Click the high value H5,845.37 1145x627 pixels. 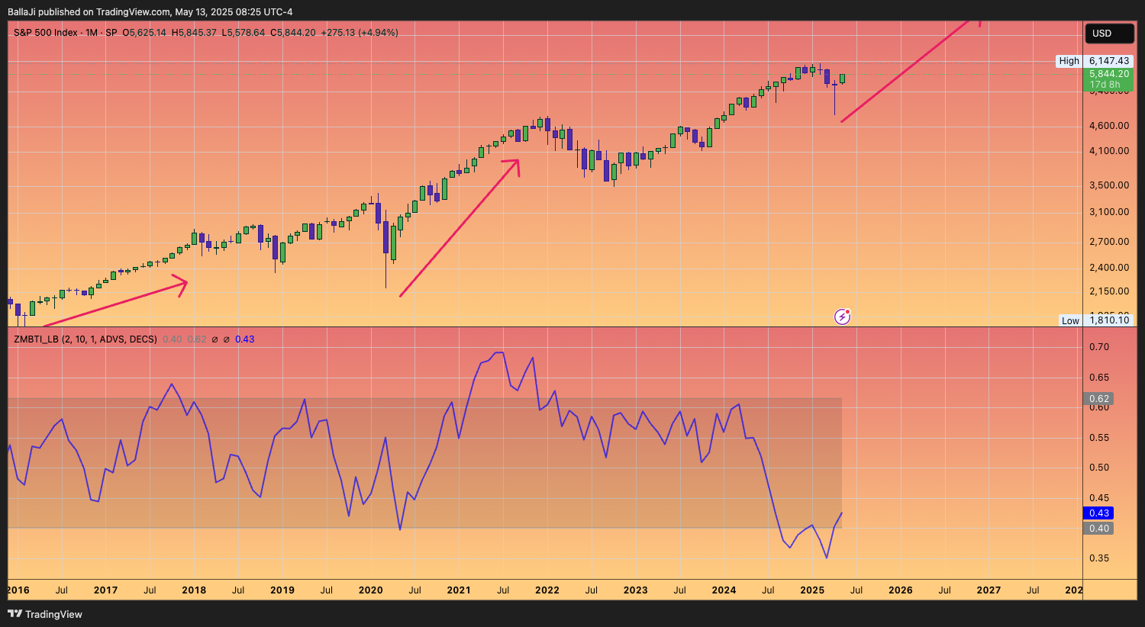(194, 33)
